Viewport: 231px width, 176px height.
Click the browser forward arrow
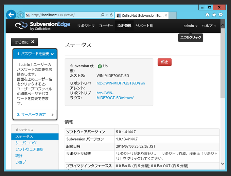pyautogui.click(x=20, y=15)
